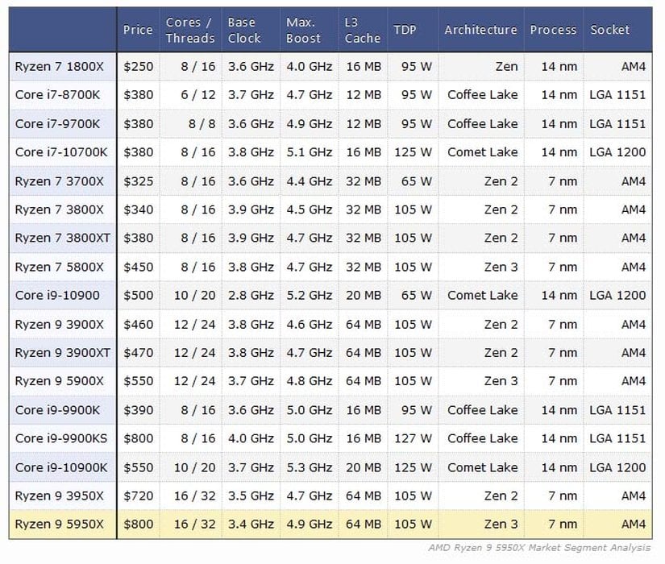Image resolution: width=665 pixels, height=564 pixels.
Task: Click the Socket column header
Action: [609, 30]
